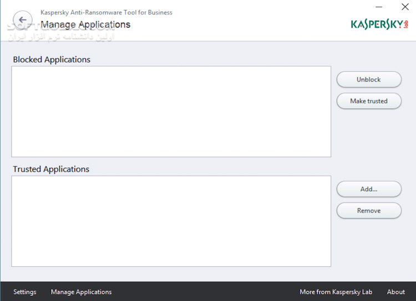
Task: Click the Kaspersky Lab logo
Action: [x=379, y=24]
